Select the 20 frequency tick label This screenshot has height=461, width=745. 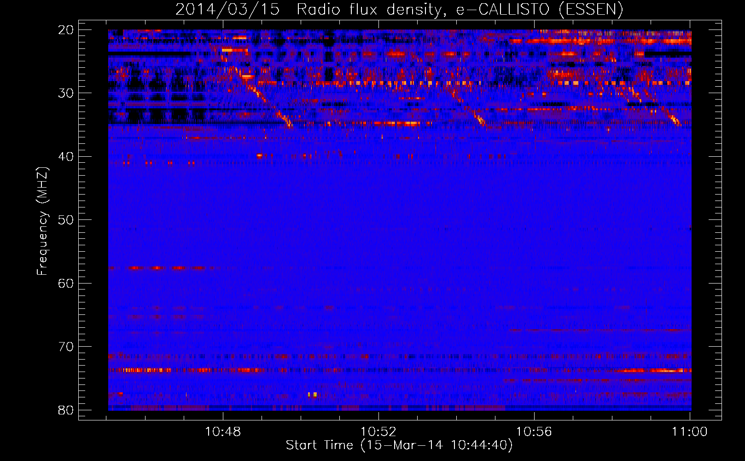tap(66, 30)
